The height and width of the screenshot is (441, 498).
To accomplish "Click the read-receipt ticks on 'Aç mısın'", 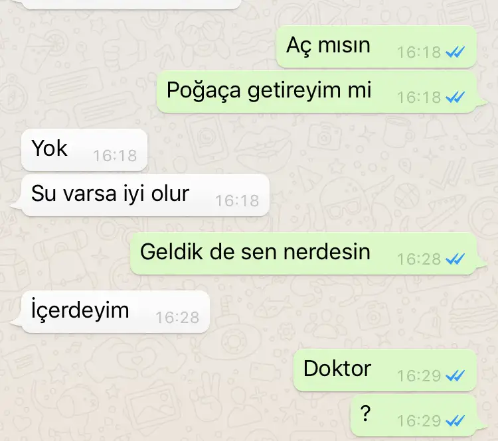I will [x=455, y=52].
